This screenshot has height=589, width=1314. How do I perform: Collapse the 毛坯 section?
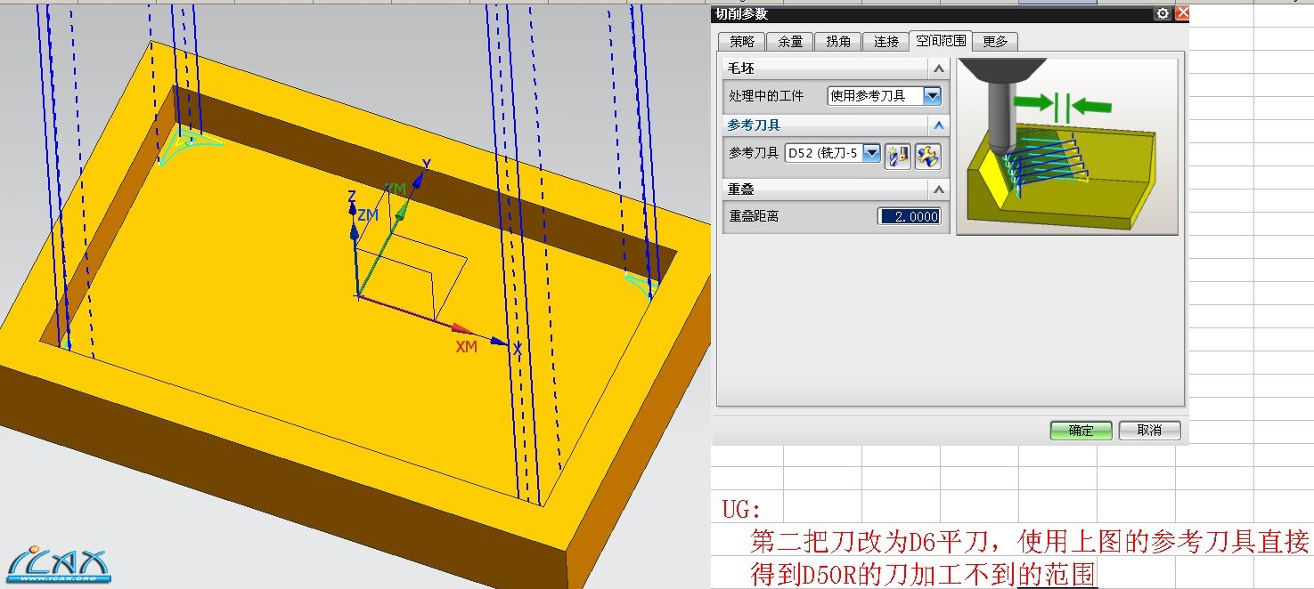(x=938, y=69)
